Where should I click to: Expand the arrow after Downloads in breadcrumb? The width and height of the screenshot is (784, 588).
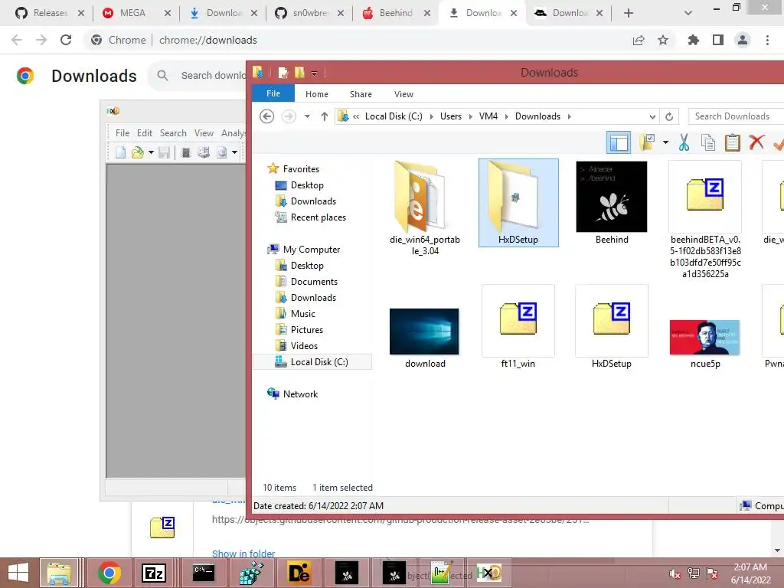(x=569, y=116)
